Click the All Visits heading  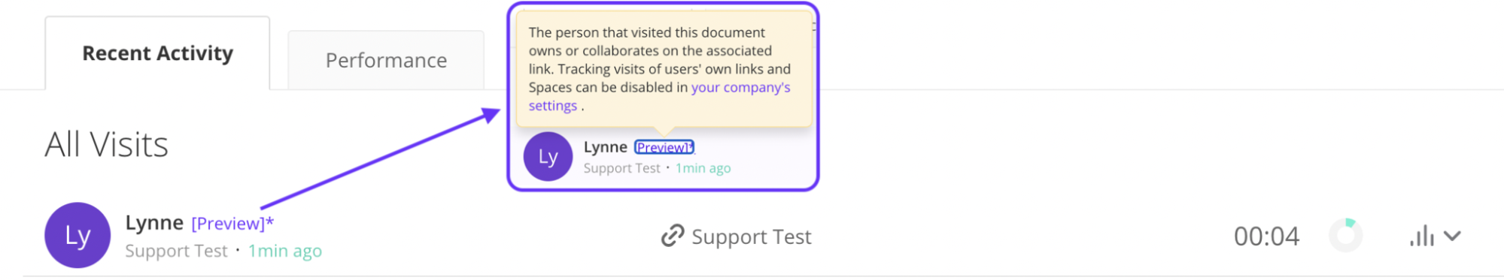click(x=106, y=144)
